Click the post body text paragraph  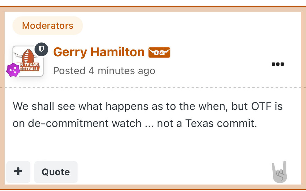click(x=147, y=115)
